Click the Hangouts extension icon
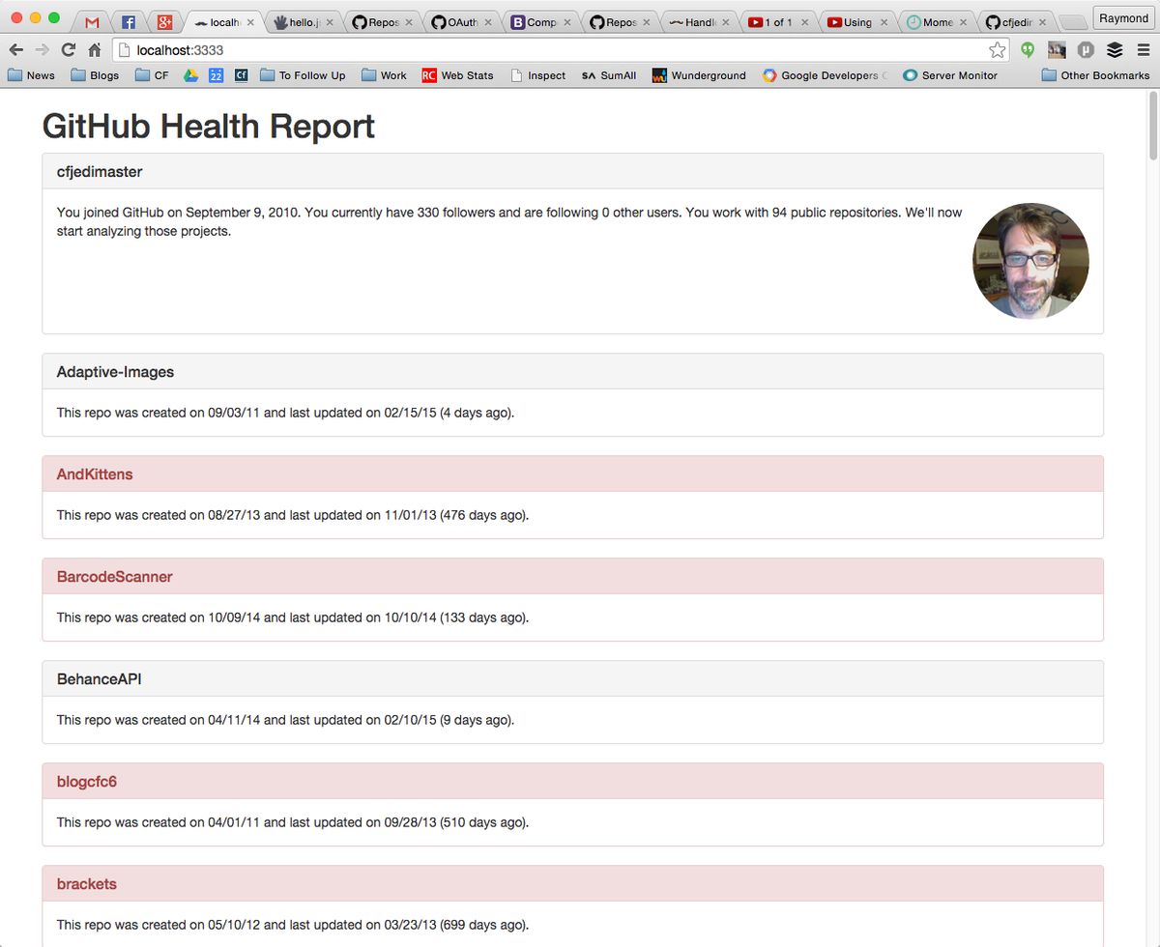 (1028, 50)
